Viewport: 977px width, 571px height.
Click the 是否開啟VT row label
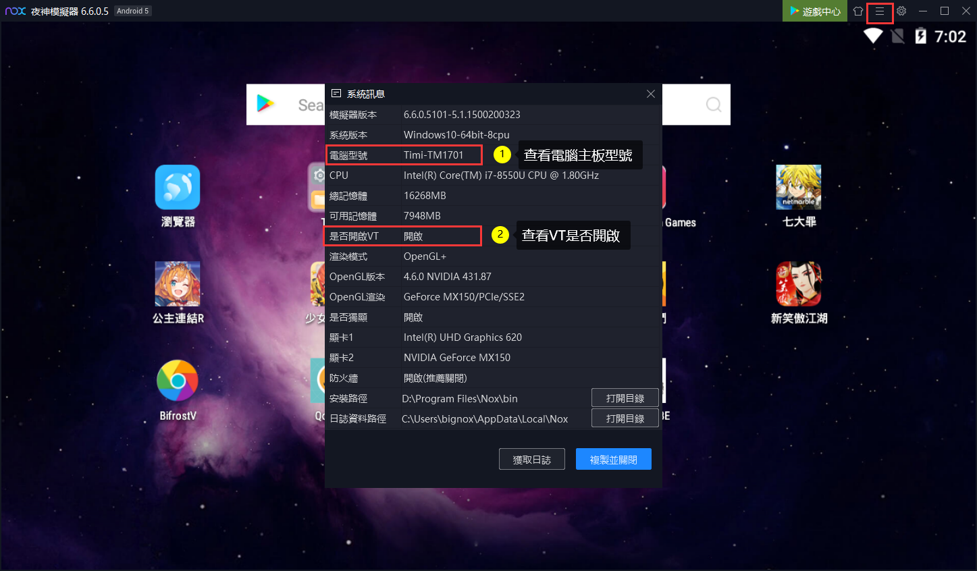(x=354, y=236)
